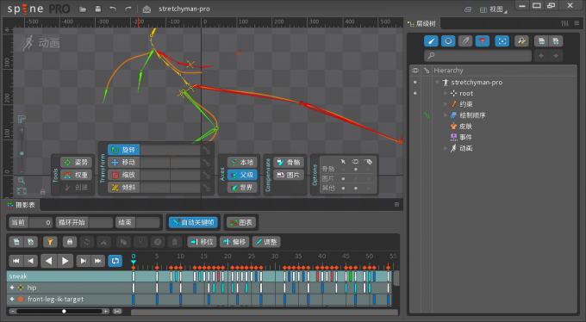Toggle 自动关键帧 auto key
586x322 pixels.
click(194, 223)
